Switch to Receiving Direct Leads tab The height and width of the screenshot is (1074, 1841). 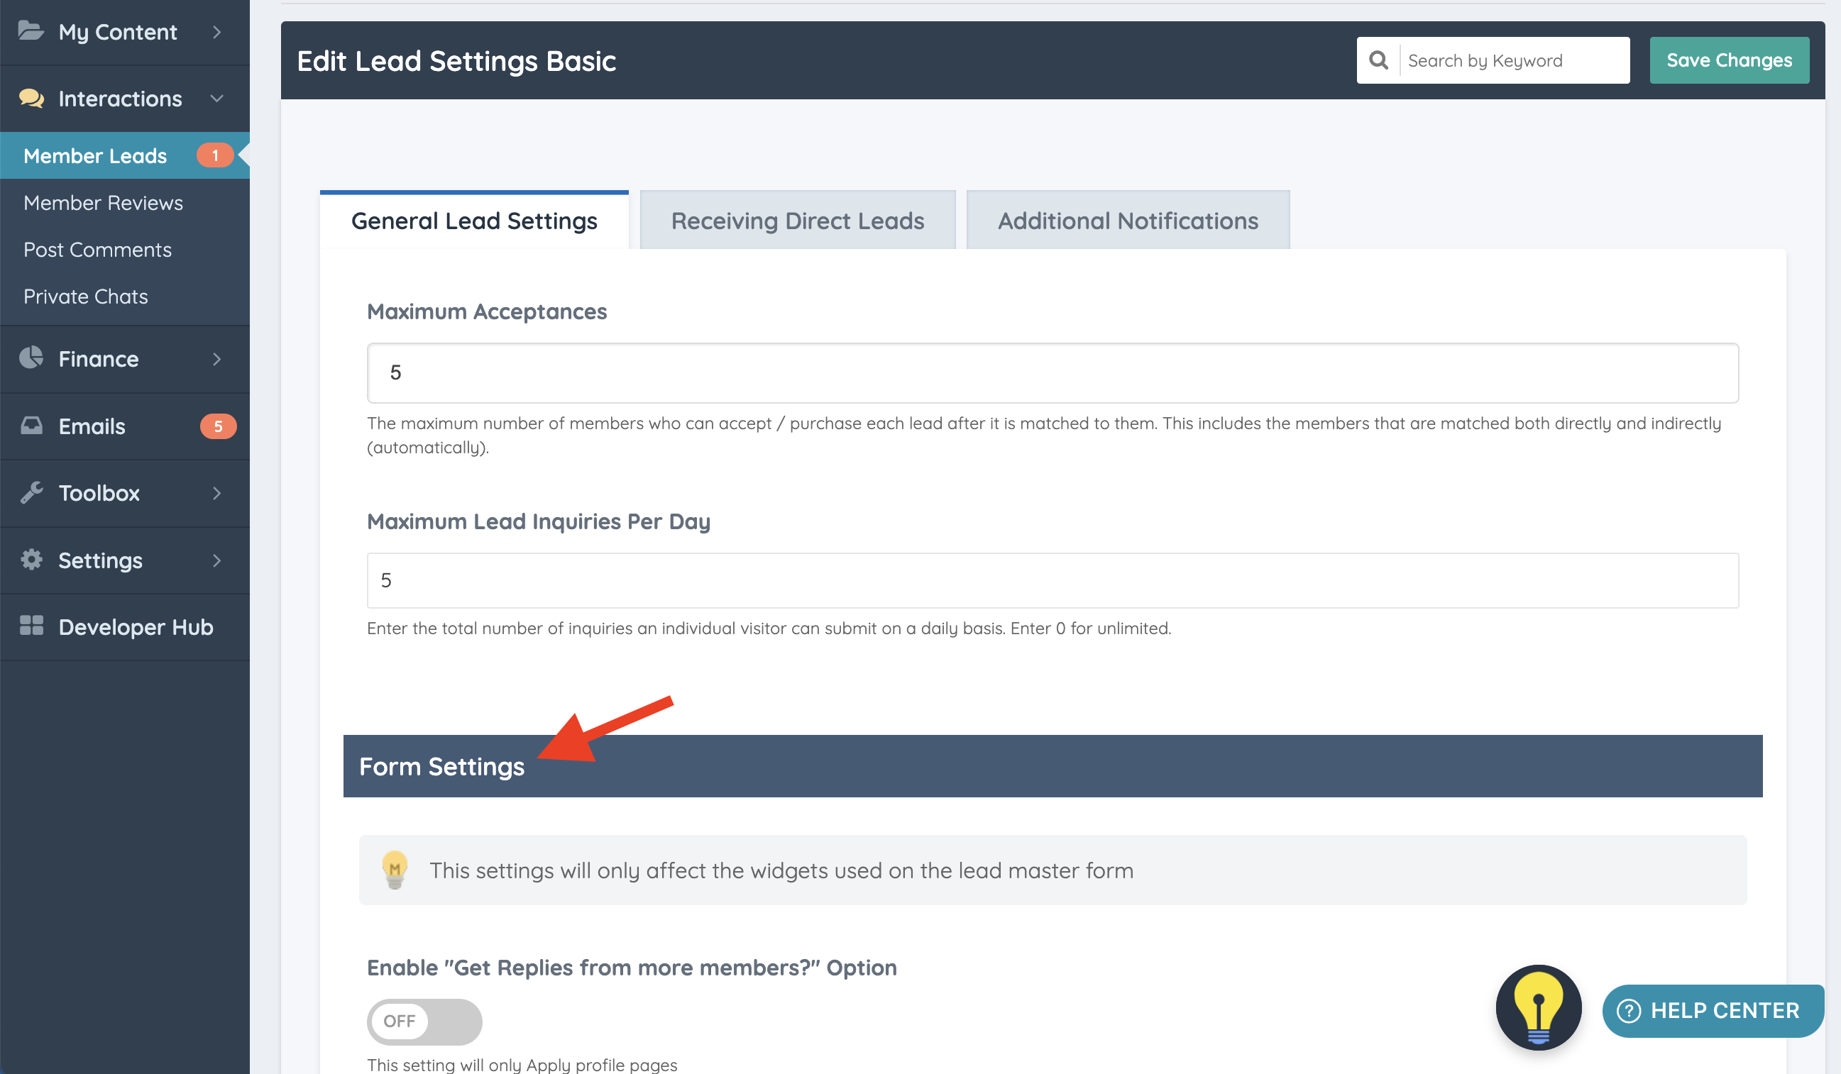click(797, 221)
